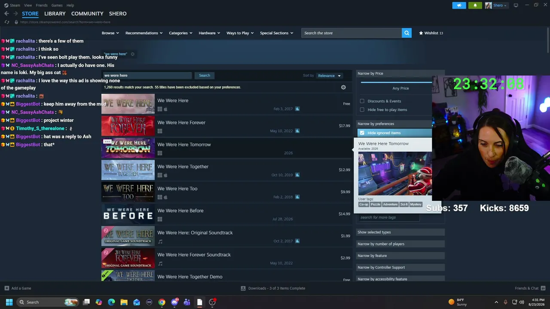550x309 pixels.
Task: Click the Search the store field
Action: tap(351, 33)
